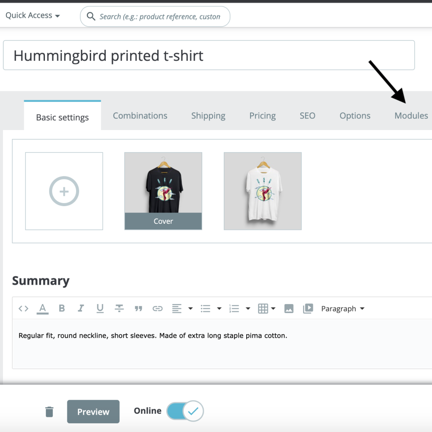Image resolution: width=432 pixels, height=432 pixels.
Task: Open the Modules tab
Action: (410, 115)
